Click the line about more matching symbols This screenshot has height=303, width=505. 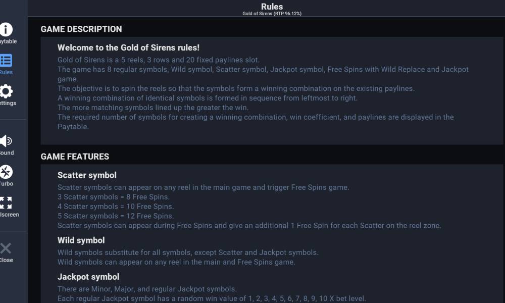(153, 108)
